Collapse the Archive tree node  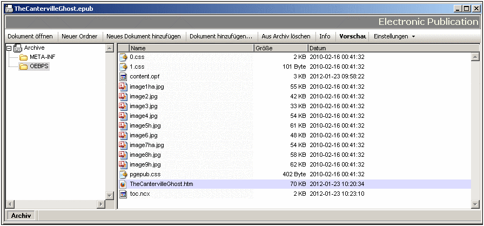(9, 48)
